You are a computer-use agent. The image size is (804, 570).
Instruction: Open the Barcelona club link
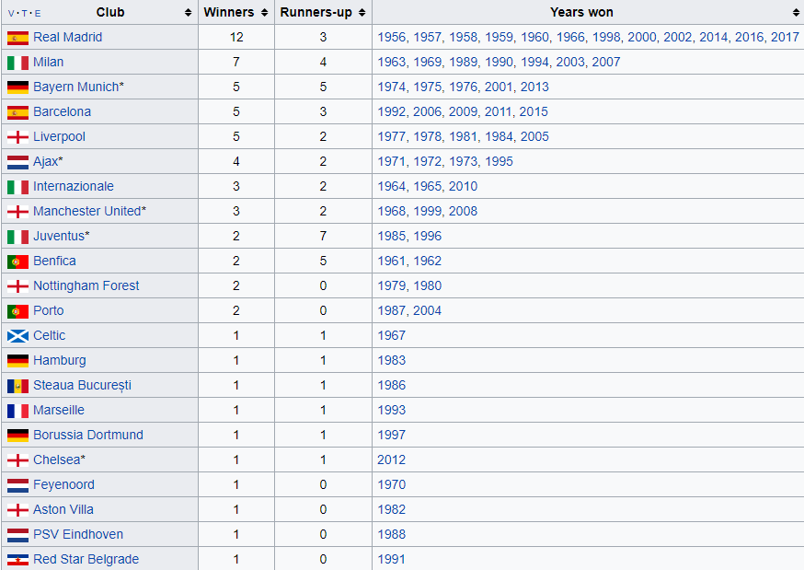point(62,111)
